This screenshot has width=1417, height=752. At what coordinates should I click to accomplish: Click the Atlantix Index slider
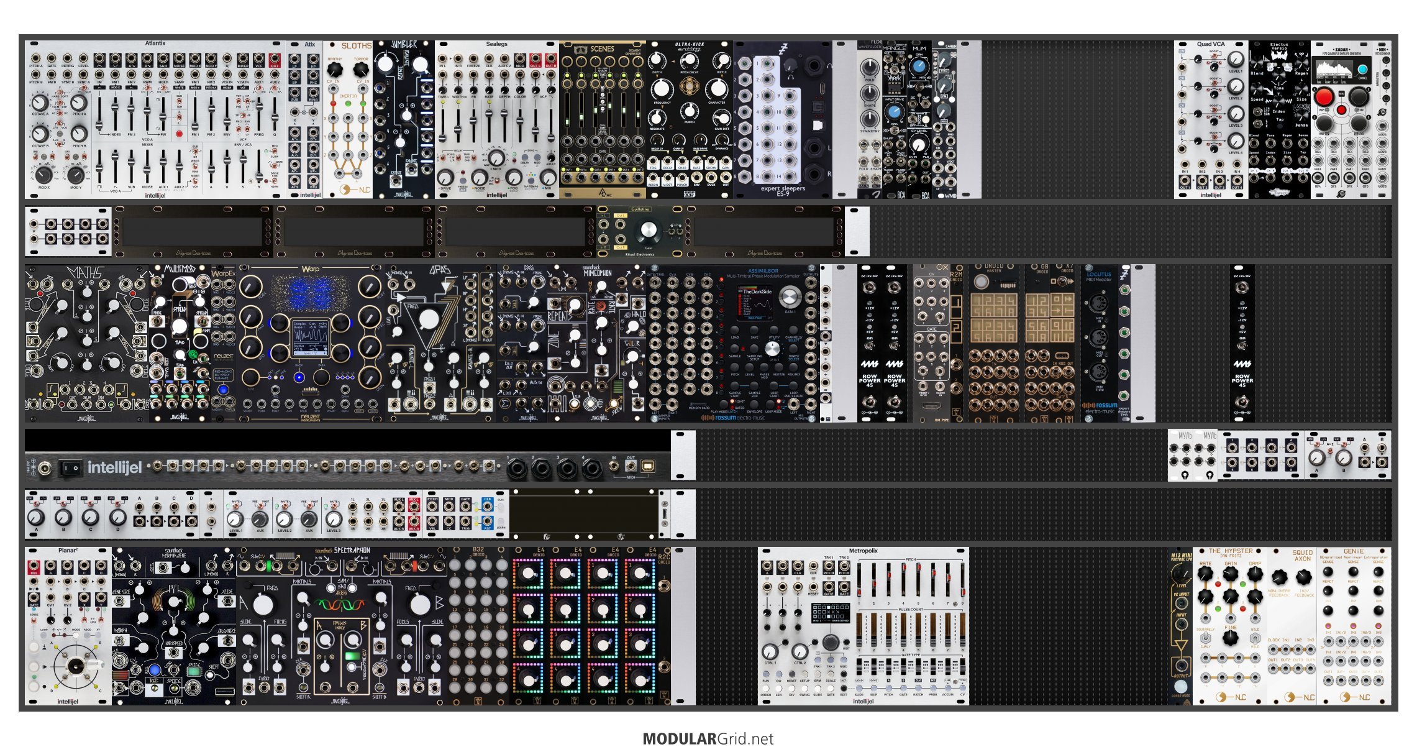click(116, 113)
